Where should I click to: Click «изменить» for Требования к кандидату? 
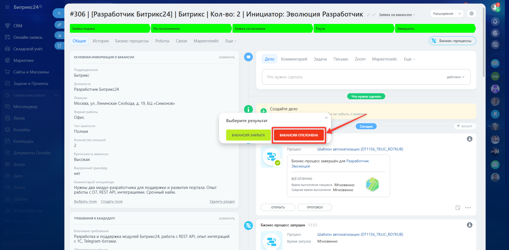227,218
